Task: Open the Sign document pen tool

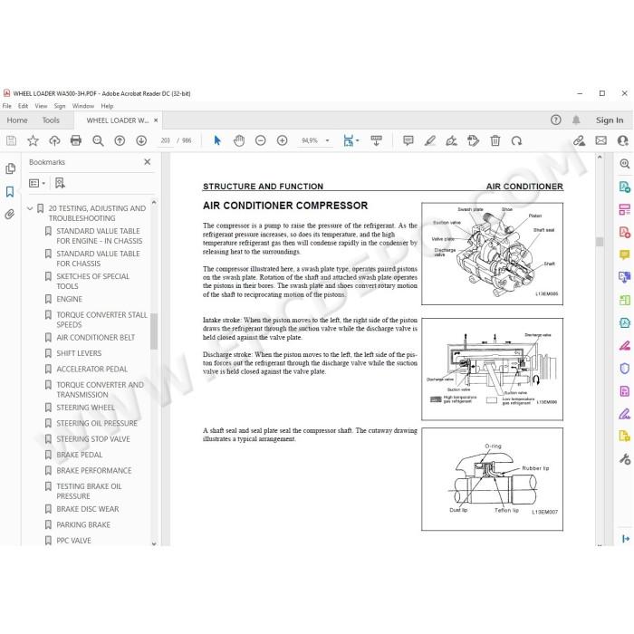Action: coord(451,140)
